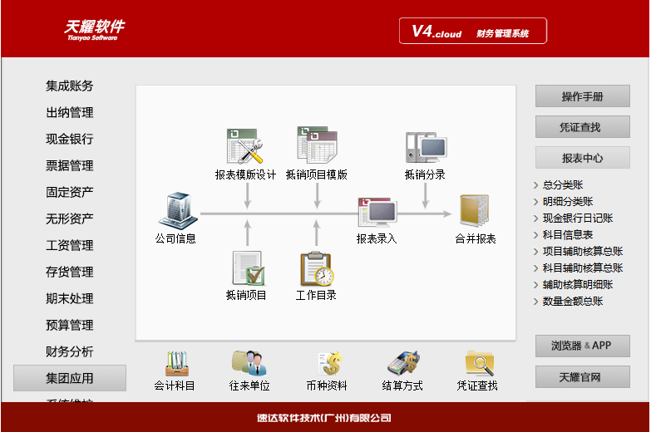Open the 科目信息表 link
The image size is (651, 432).
(x=568, y=234)
